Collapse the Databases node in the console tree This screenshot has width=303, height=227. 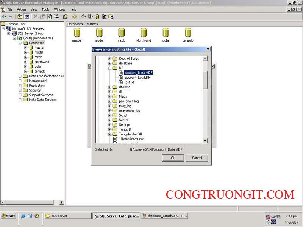coord(20,43)
